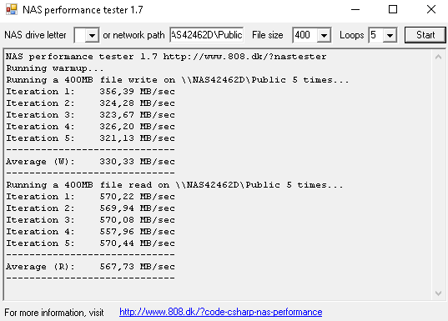
Task: Minimize the NAS performance tester window
Action: 355,10
